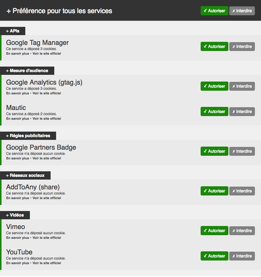The width and height of the screenshot is (261, 277).
Task: Expand the Mesure d'audience category
Action: [x=27, y=71]
